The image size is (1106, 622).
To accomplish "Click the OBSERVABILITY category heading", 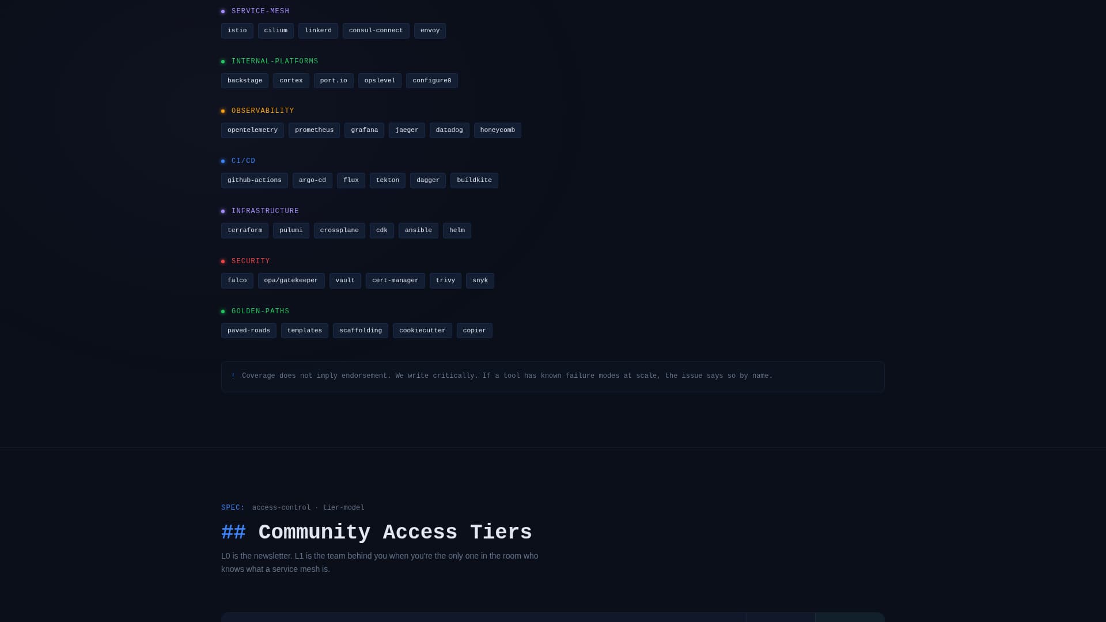I will pyautogui.click(x=263, y=111).
